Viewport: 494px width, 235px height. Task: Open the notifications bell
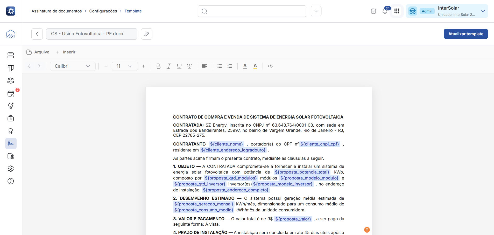[385, 11]
